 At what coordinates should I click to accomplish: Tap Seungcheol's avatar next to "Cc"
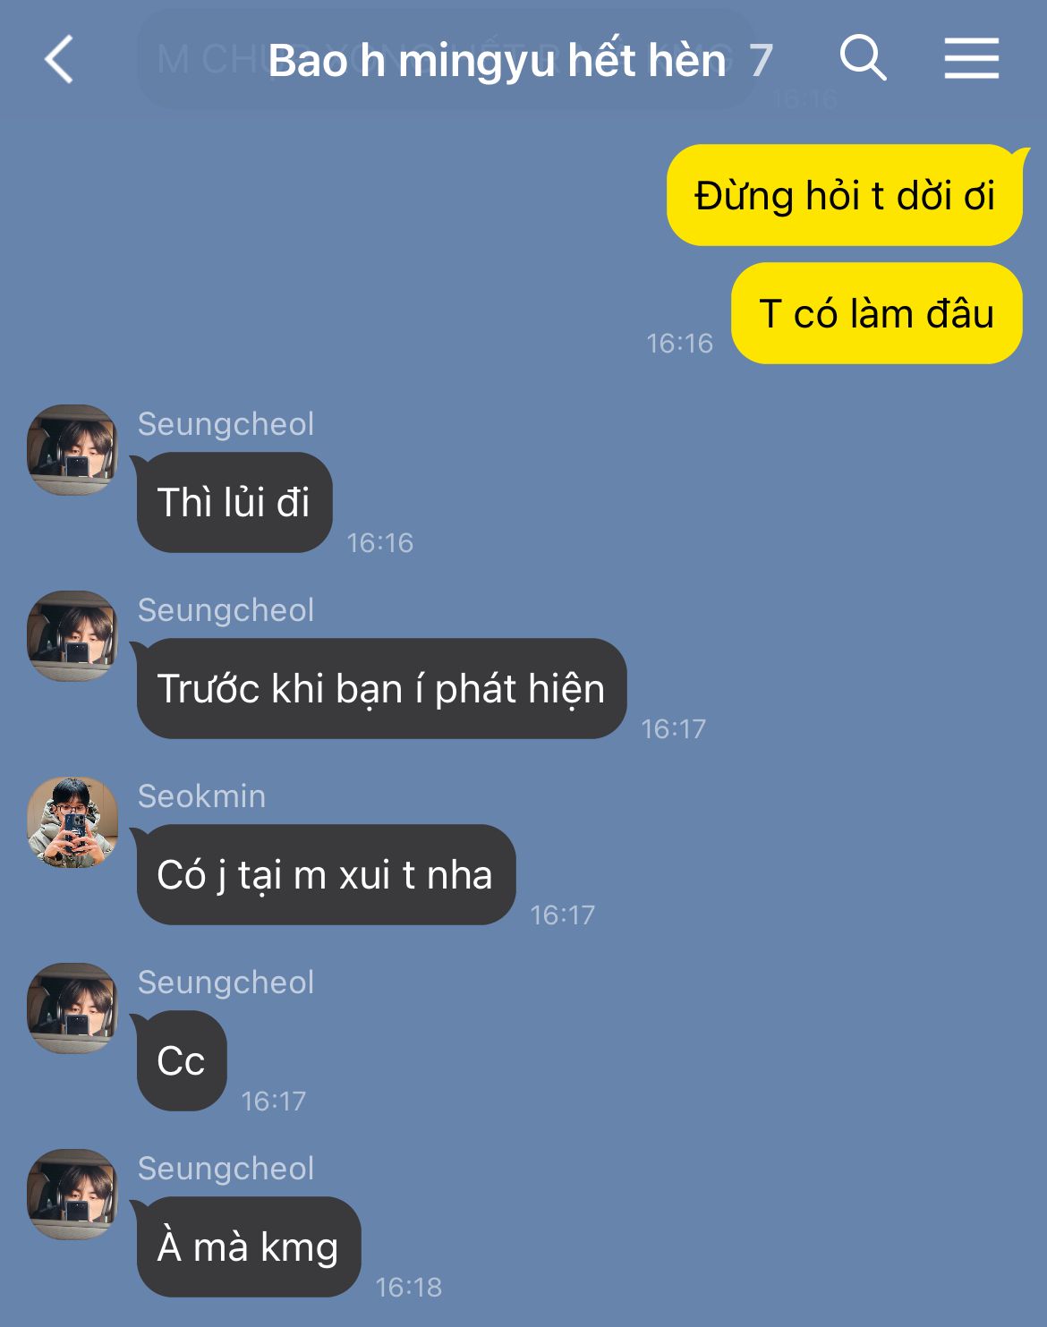click(72, 1008)
